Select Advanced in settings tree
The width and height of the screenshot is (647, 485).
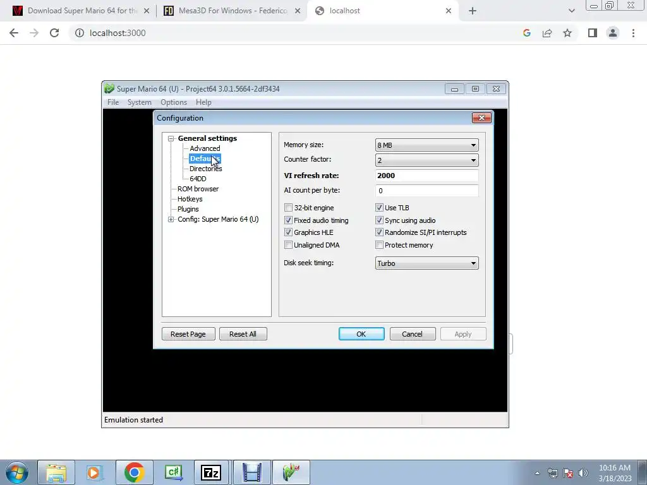[x=205, y=148]
